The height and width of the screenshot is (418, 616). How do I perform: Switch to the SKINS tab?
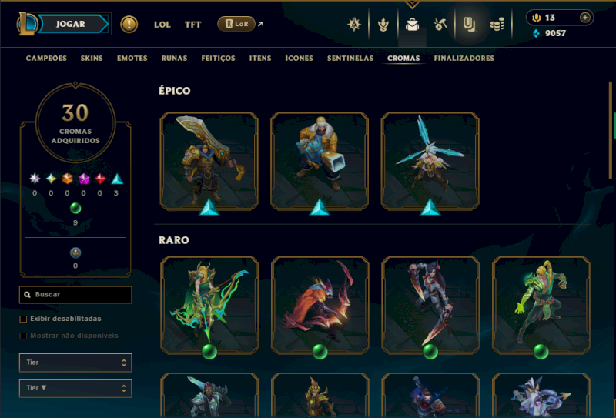click(x=92, y=59)
